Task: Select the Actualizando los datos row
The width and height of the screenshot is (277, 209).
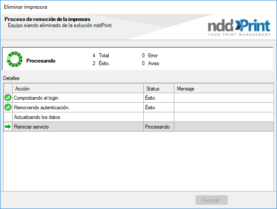Action: (x=138, y=117)
